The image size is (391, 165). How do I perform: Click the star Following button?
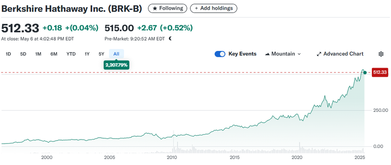[167, 8]
